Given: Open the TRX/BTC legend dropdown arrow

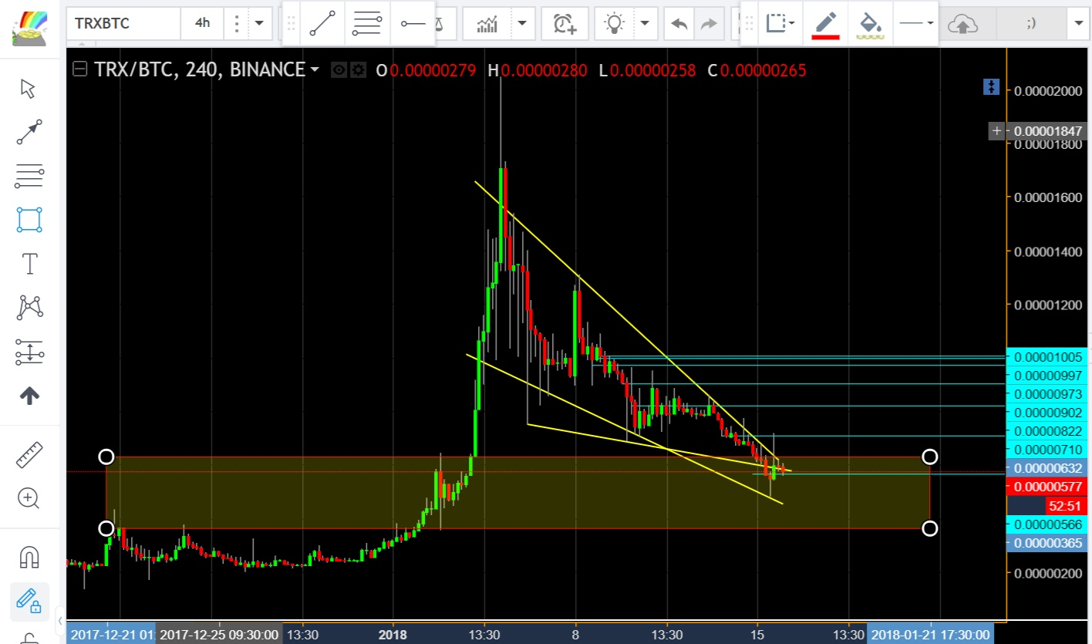Looking at the screenshot, I should point(315,70).
